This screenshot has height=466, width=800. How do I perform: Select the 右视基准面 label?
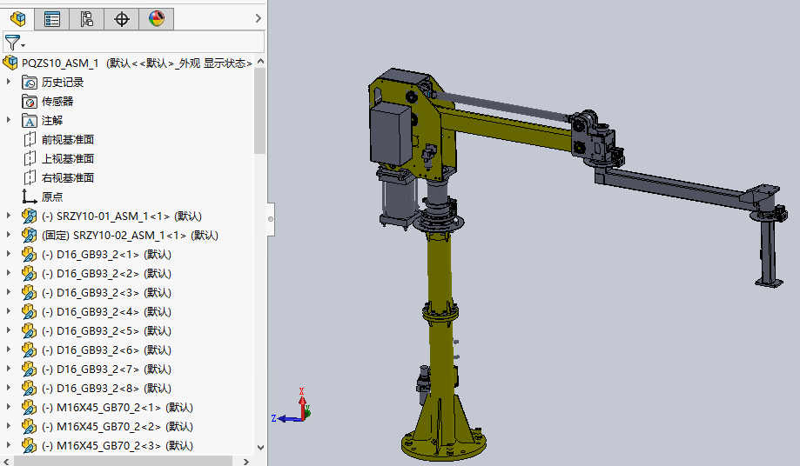tap(68, 177)
